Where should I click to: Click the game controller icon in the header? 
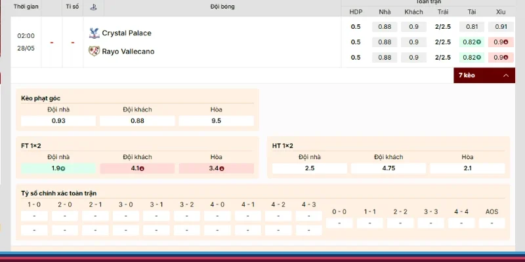[93, 7]
